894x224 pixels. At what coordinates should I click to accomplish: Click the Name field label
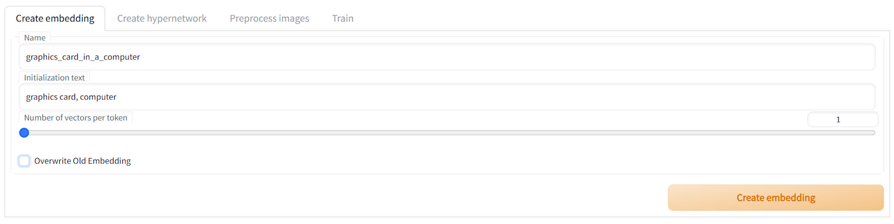click(x=35, y=38)
